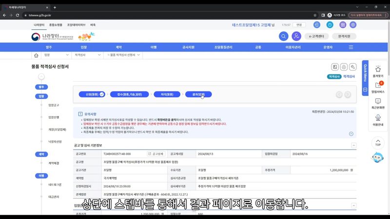The width and height of the screenshot is (390, 219).
Task: Go to 신청(물품) step in step bar
Action: point(92,94)
